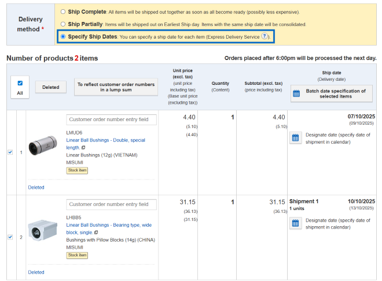
Task: Click calendar icon in Batch date specification
Action: point(296,93)
